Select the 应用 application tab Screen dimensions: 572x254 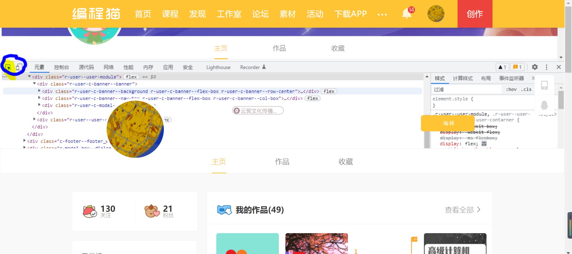(x=168, y=67)
